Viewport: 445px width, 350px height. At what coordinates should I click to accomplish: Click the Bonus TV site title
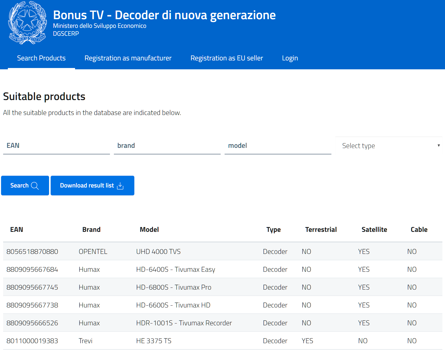pyautogui.click(x=164, y=15)
